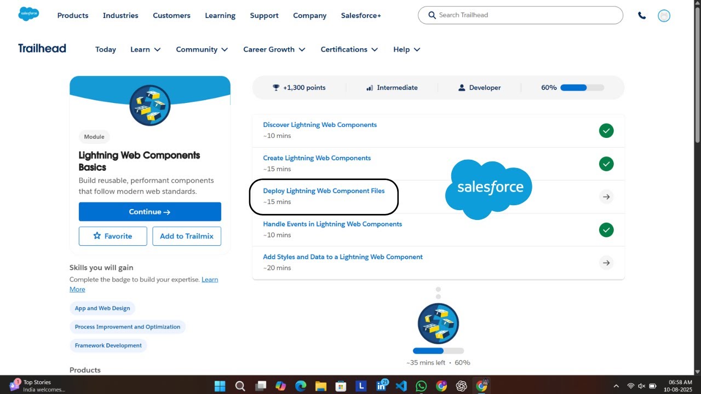The image size is (701, 394).
Task: Expand the Certifications dropdown menu
Action: coord(349,49)
